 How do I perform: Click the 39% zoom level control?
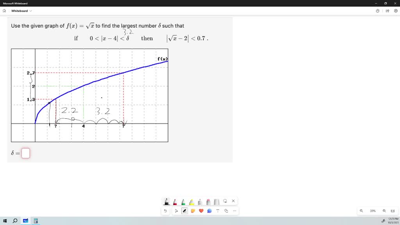click(x=372, y=211)
